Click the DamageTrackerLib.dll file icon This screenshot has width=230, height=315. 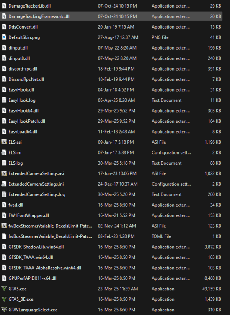click(4, 6)
